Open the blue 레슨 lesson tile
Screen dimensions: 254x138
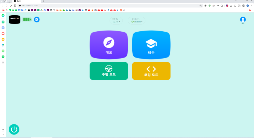tap(151, 45)
